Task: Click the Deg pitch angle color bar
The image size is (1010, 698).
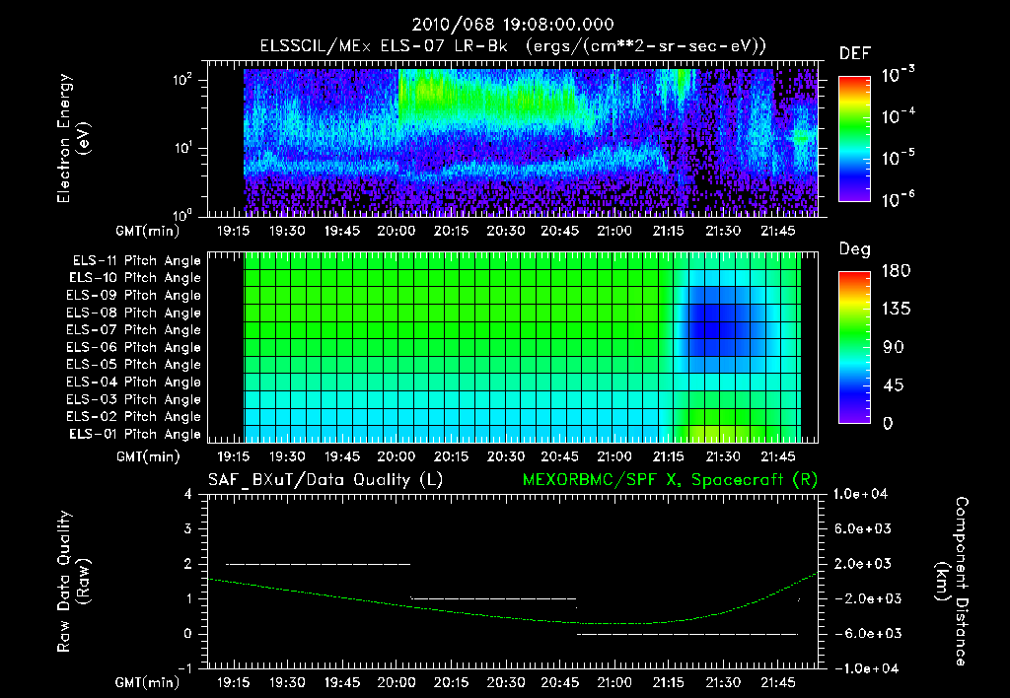Action: tap(854, 347)
